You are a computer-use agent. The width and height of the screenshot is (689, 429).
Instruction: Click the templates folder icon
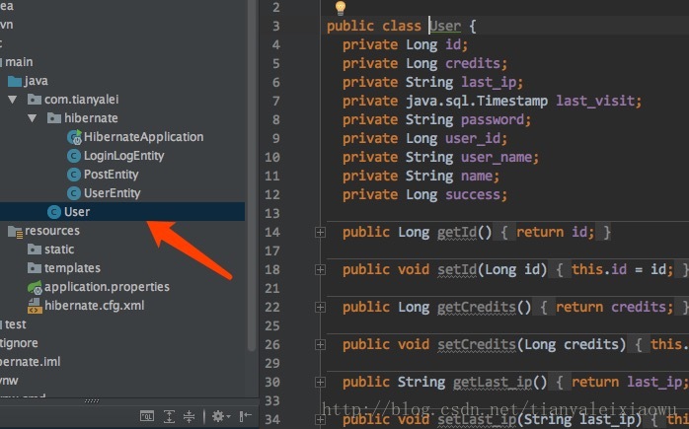click(x=35, y=268)
